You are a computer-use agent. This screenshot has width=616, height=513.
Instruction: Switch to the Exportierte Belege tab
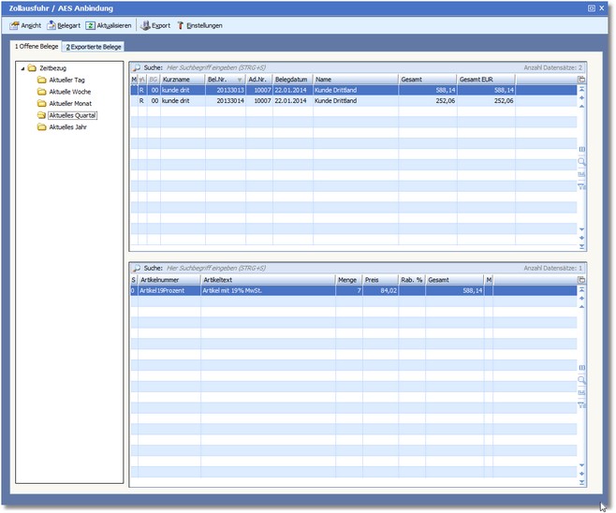click(x=93, y=46)
